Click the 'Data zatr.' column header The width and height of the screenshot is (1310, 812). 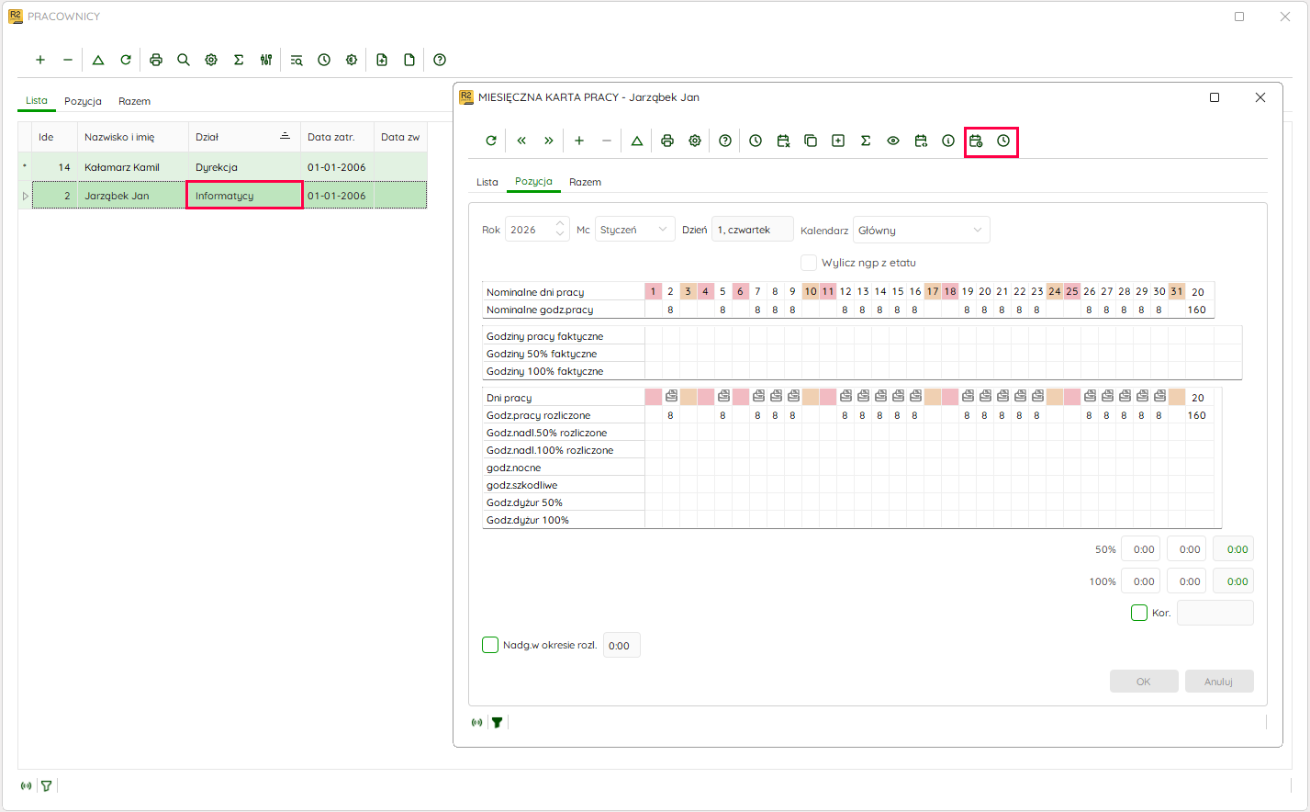click(x=337, y=137)
